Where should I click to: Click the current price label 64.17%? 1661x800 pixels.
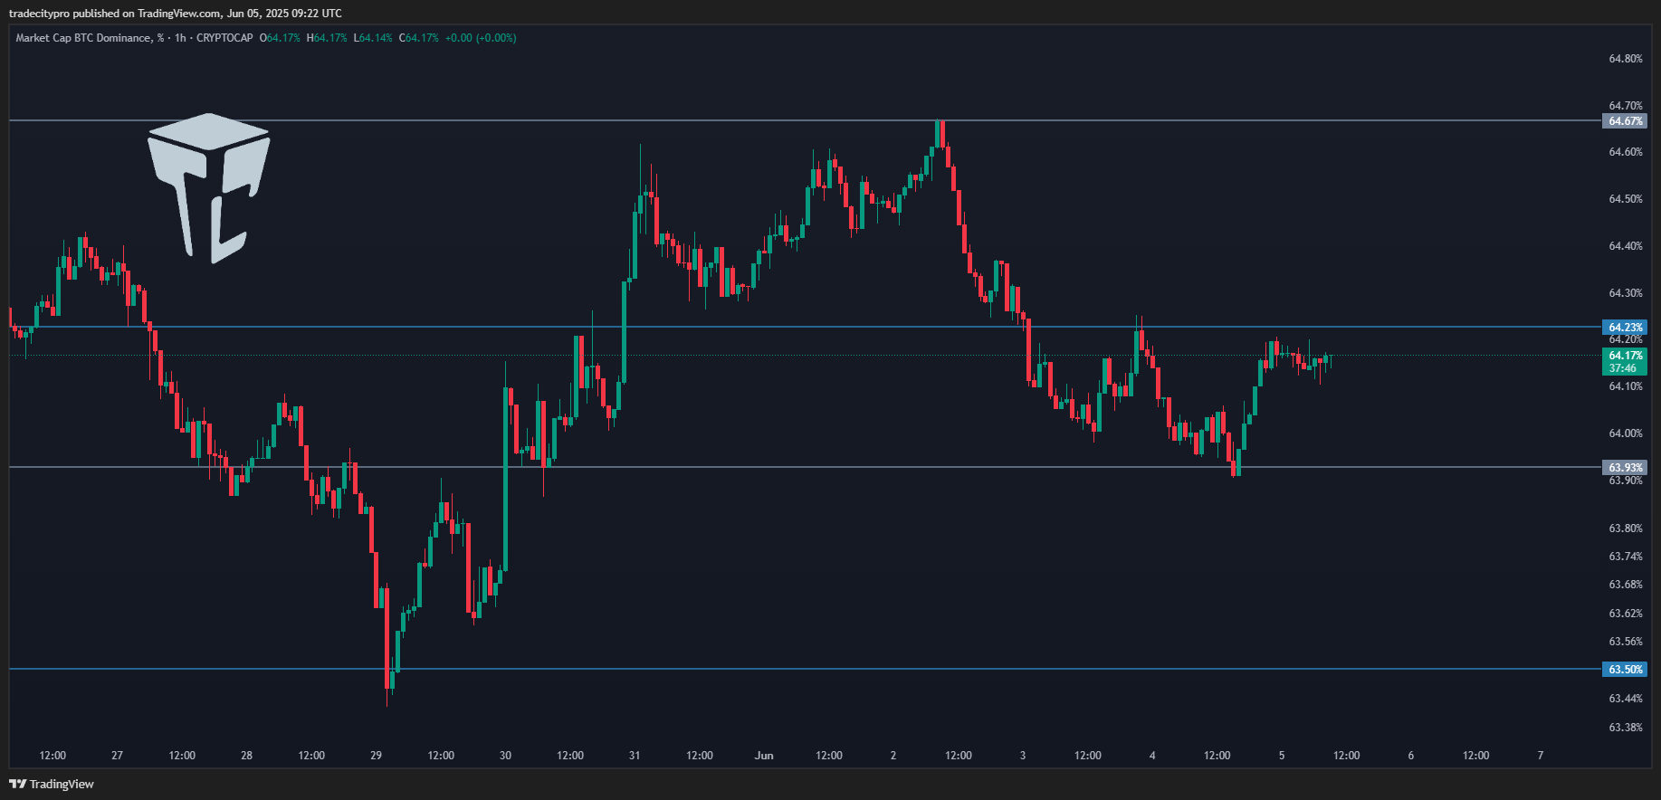pos(1625,356)
